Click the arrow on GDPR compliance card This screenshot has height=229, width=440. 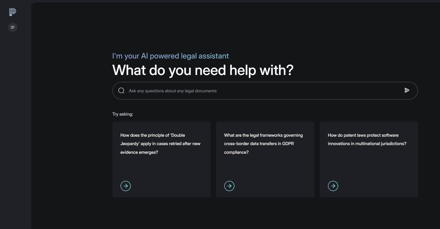(x=229, y=186)
